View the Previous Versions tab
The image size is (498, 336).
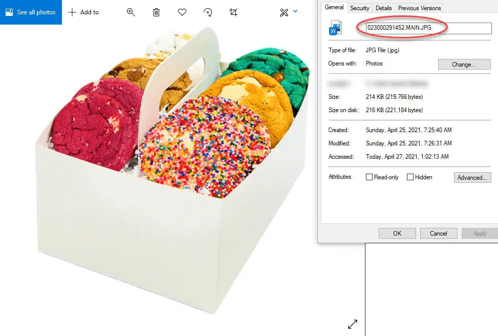(x=419, y=8)
